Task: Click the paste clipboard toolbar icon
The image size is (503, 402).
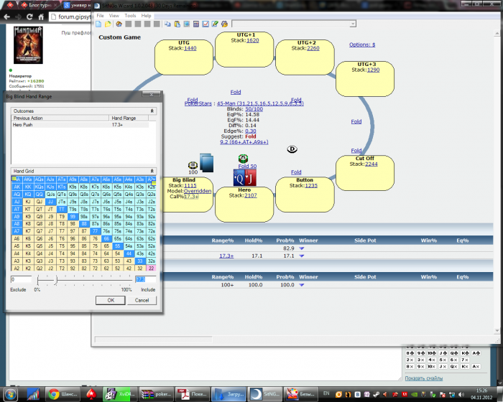Action: [x=177, y=24]
